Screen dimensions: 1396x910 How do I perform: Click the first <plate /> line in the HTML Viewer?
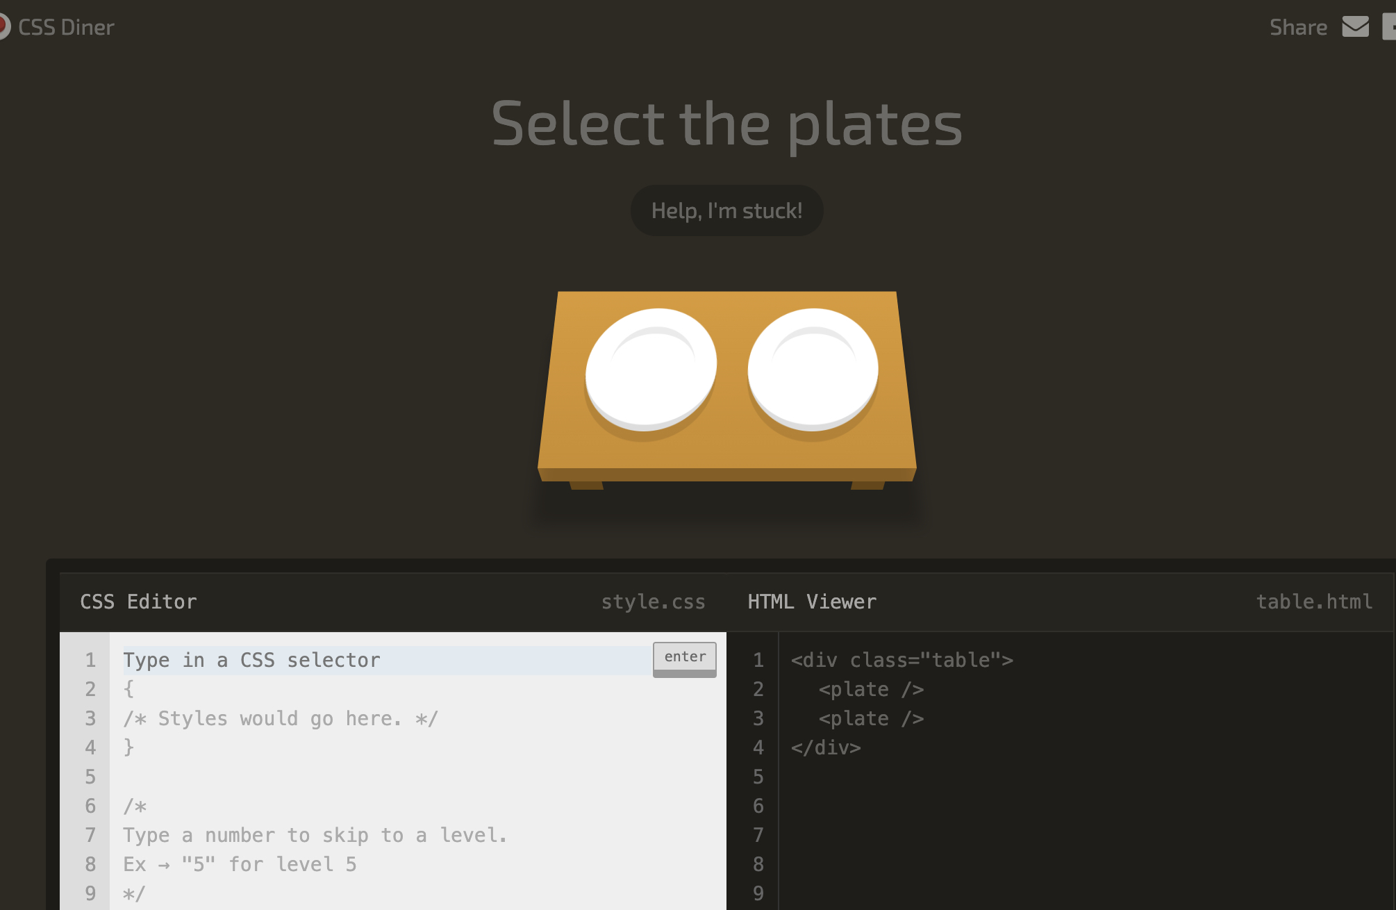pos(871,689)
